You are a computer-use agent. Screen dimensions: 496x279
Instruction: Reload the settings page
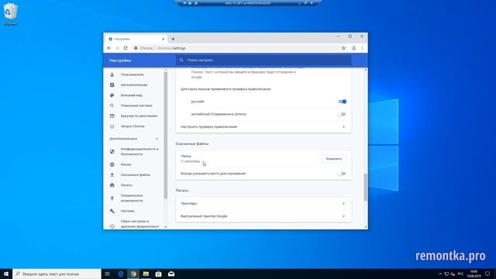126,48
